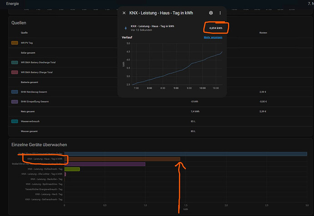Viewport: 314px width, 216px height.
Task: Click the Wasserverbrauch color swatch
Action: [15, 121]
